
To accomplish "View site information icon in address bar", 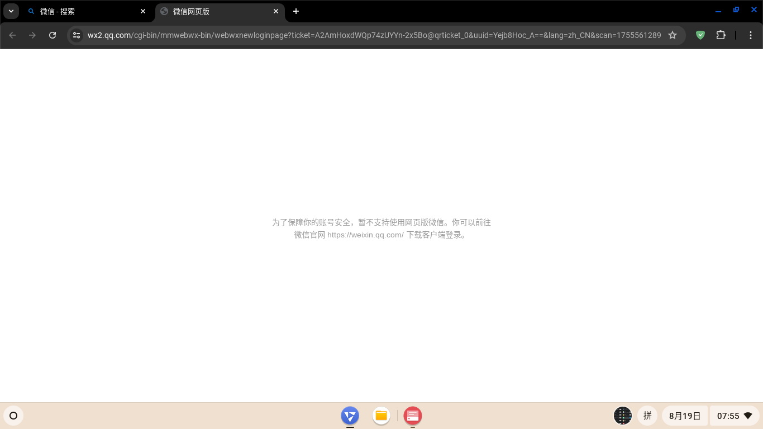I will tap(77, 35).
